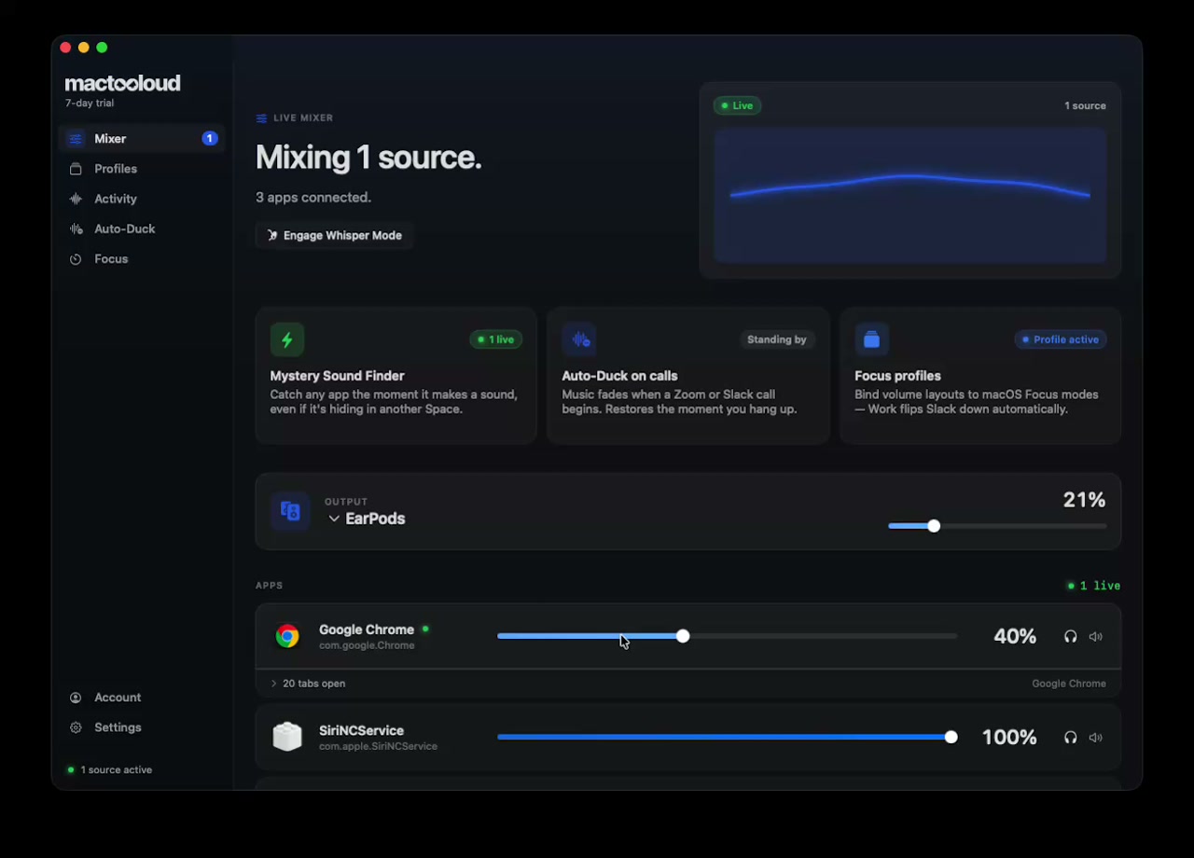Go to the Profiles section
Image resolution: width=1194 pixels, height=858 pixels.
[142, 169]
